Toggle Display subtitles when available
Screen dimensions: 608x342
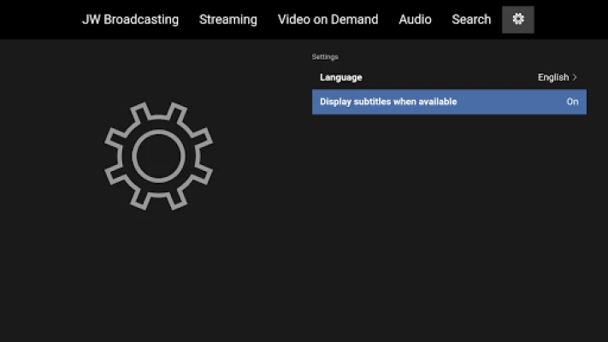pos(449,102)
